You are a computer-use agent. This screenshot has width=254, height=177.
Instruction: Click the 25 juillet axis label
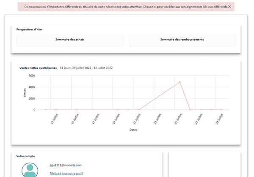coord(178,119)
